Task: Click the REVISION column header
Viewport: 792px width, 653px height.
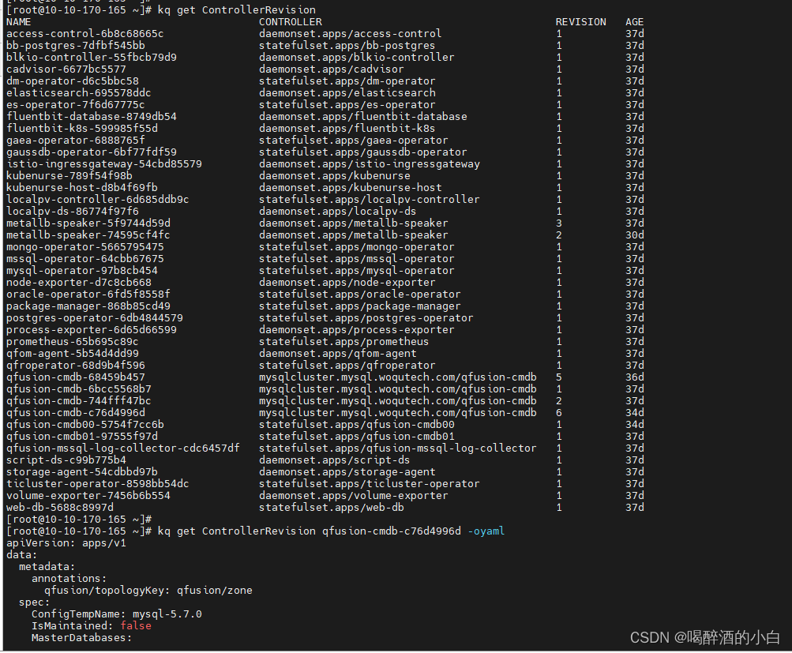Action: pos(581,22)
